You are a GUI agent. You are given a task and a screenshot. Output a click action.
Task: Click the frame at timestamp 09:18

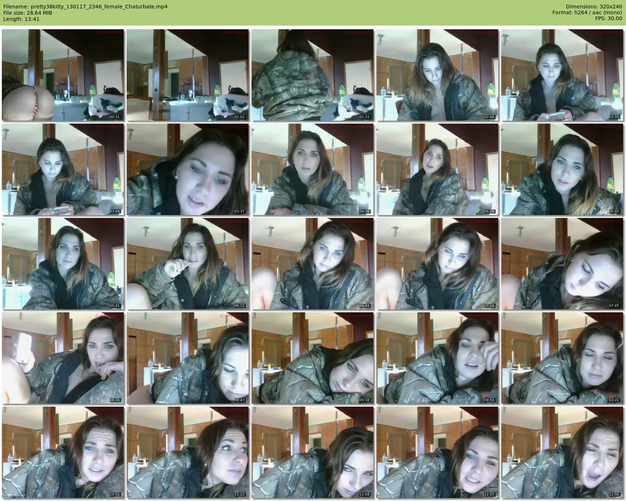click(313, 358)
